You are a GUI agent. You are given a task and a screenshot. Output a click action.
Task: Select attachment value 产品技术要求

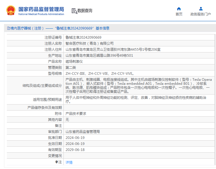click(x=76, y=114)
